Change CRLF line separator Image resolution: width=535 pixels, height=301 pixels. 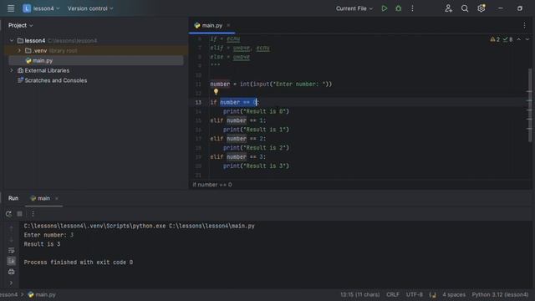tap(392, 294)
